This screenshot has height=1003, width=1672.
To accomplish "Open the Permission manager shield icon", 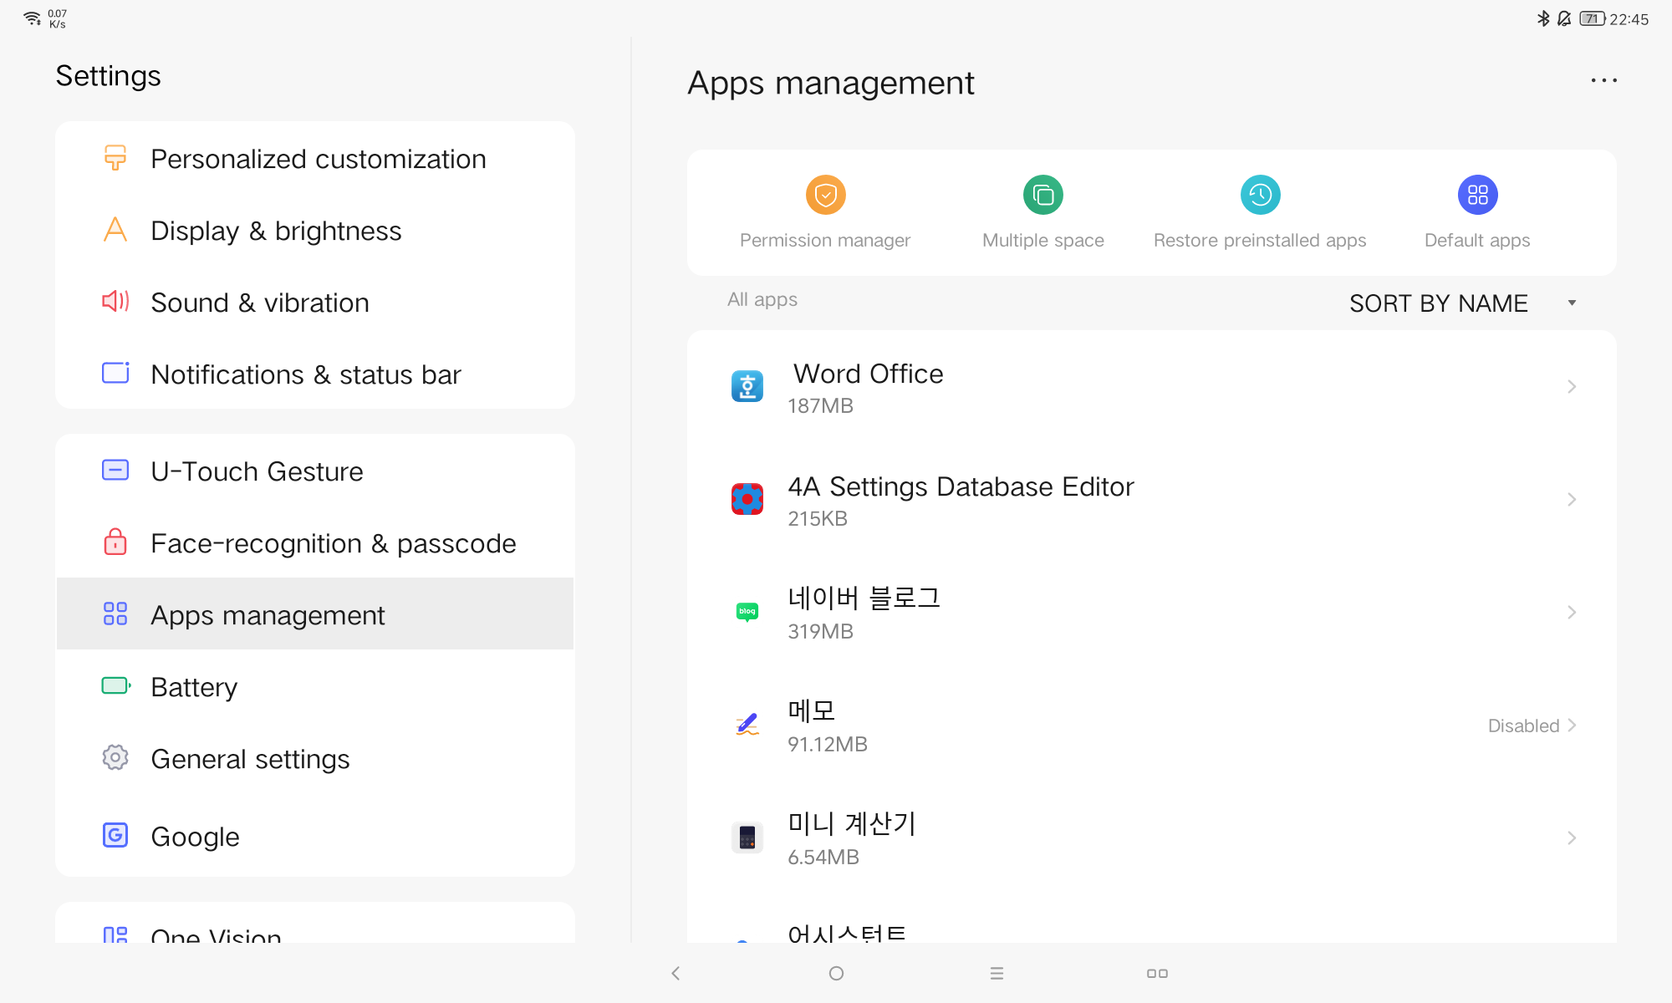I will pos(825,195).
